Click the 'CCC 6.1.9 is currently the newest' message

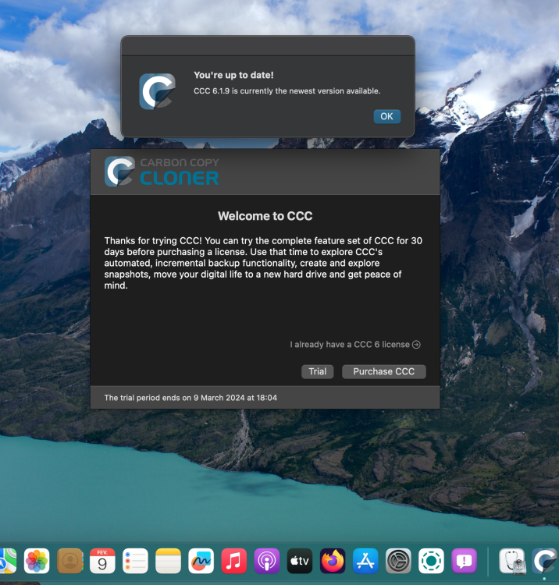click(x=287, y=91)
